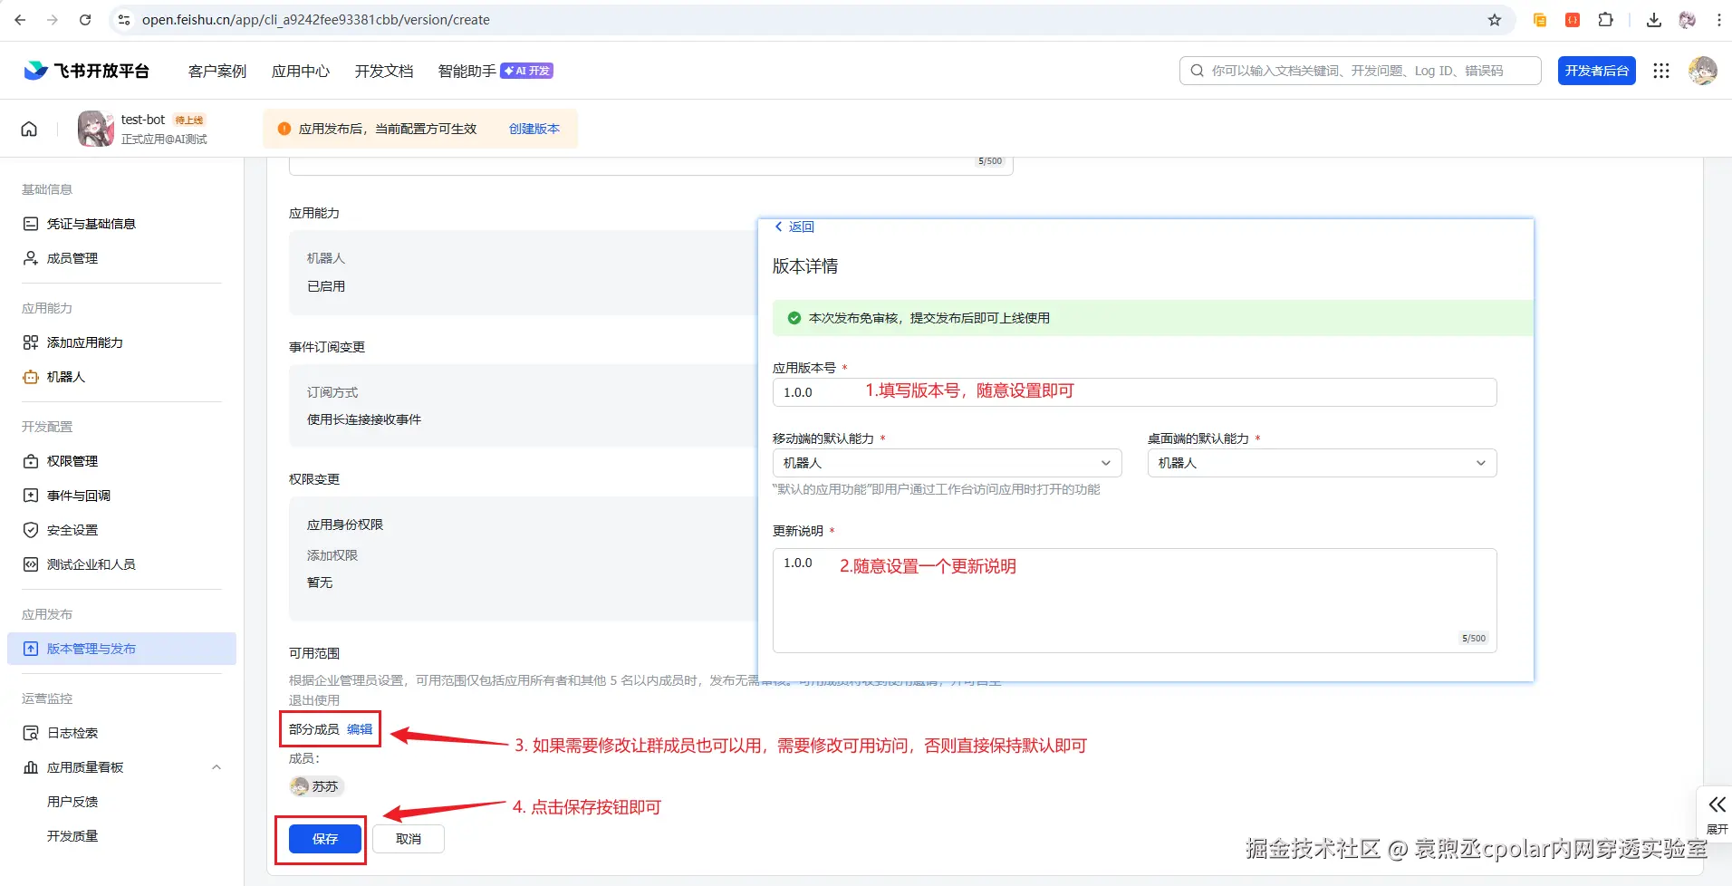Go forward with the browser forward arrow
The width and height of the screenshot is (1732, 886).
click(53, 20)
